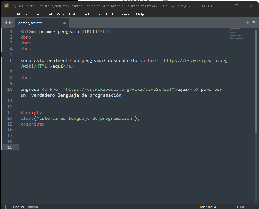The height and width of the screenshot is (209, 259).
Task: Change HTML syntax in status bar
Action: 240,207
